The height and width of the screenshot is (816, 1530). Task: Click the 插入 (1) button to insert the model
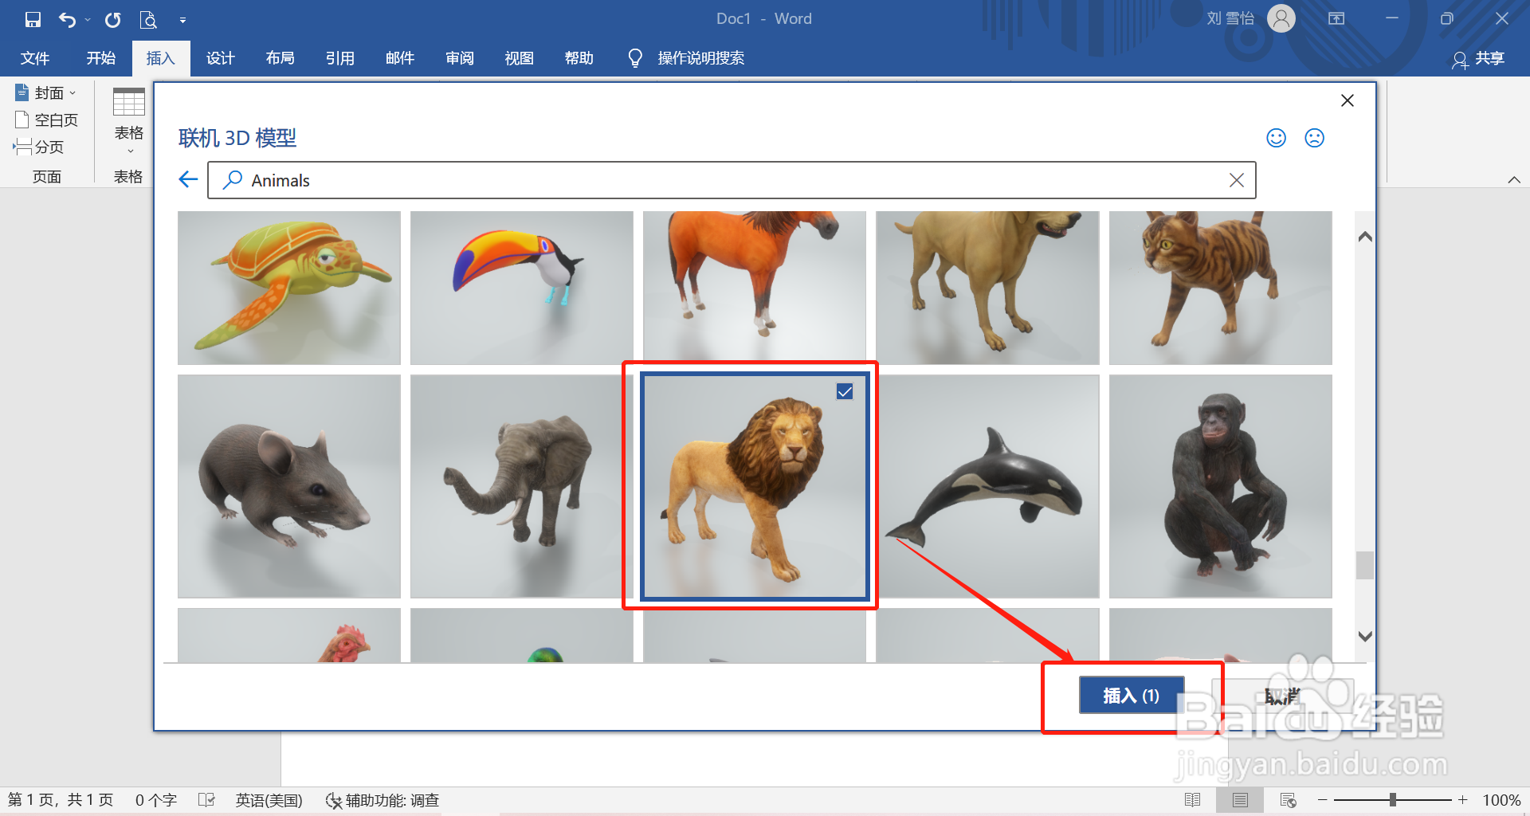click(x=1131, y=694)
